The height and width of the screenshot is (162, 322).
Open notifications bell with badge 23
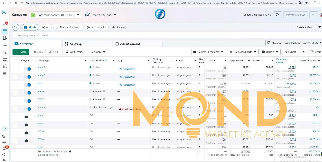[4, 148]
